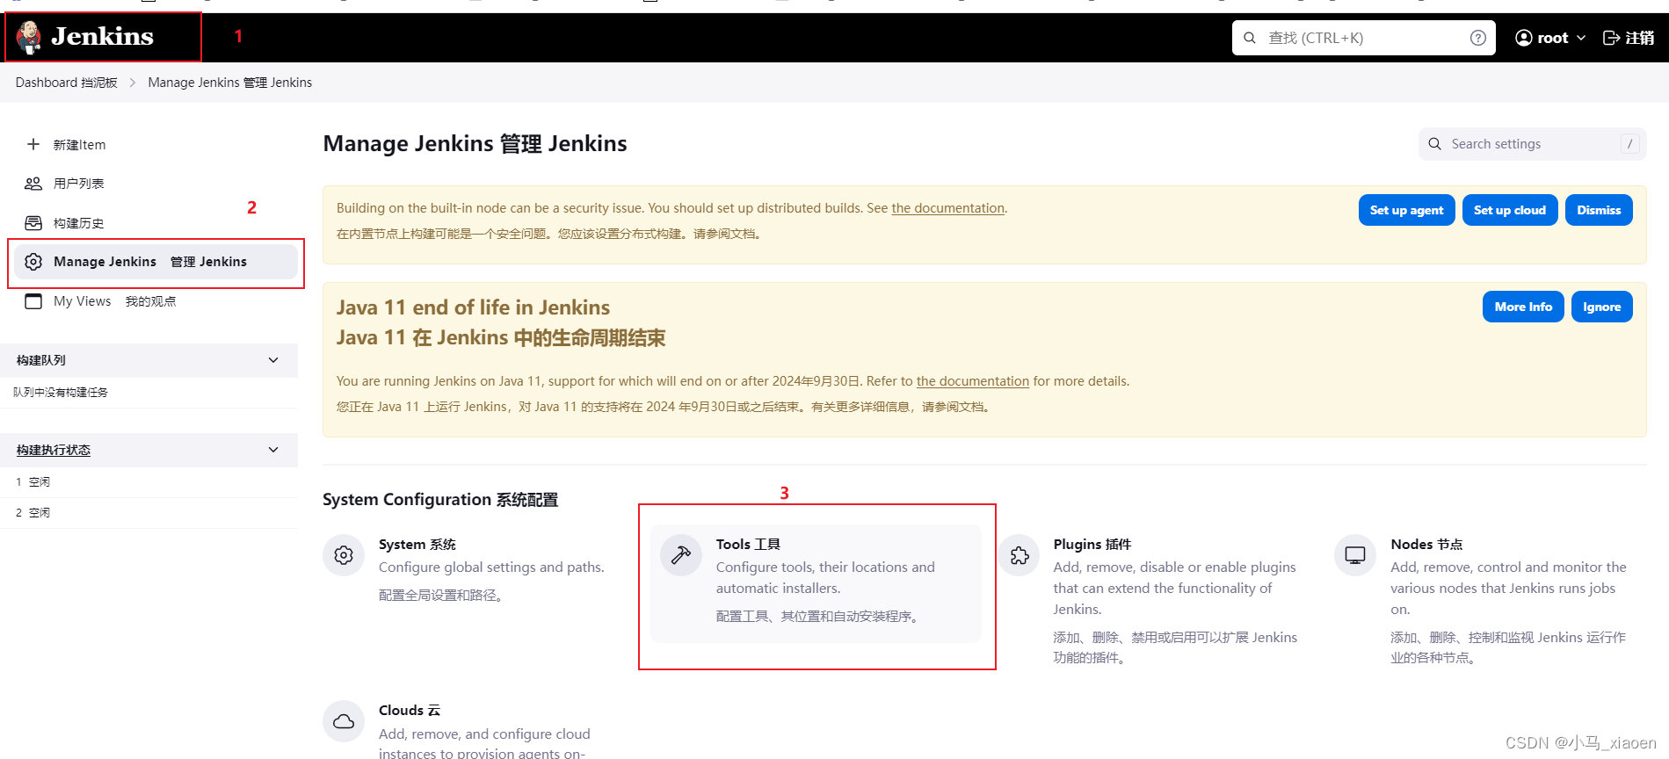Click the plus icon for 新建Item

33,144
